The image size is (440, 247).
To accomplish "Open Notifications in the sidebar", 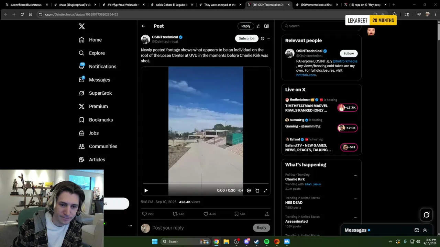I will (97, 67).
